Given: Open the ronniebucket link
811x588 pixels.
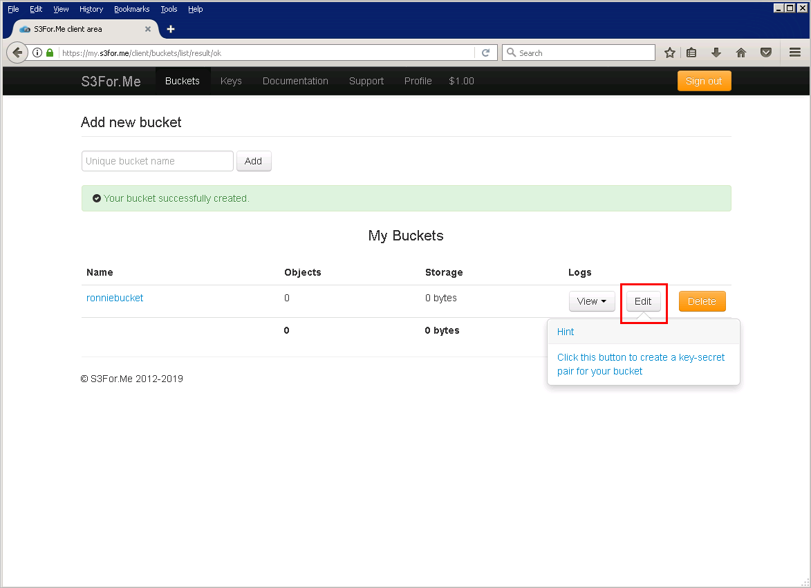Looking at the screenshot, I should pos(115,298).
